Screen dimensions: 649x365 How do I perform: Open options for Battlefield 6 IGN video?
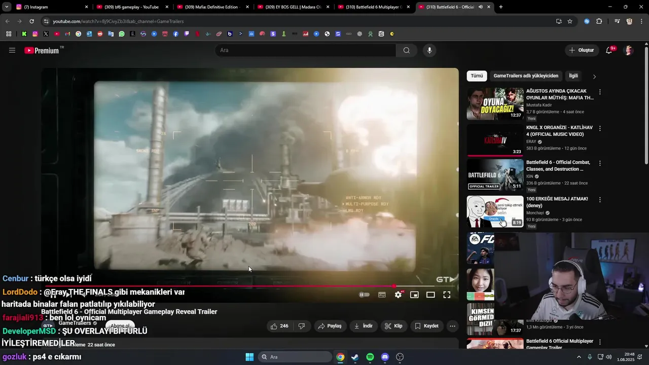tap(600, 163)
